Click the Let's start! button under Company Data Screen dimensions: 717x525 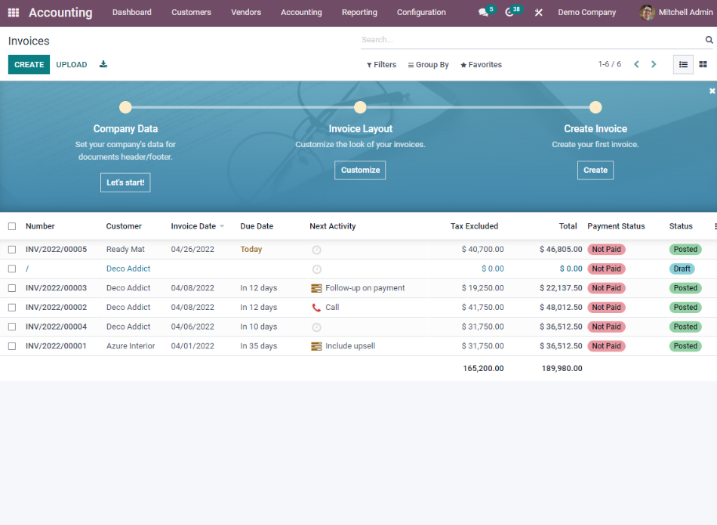point(125,182)
